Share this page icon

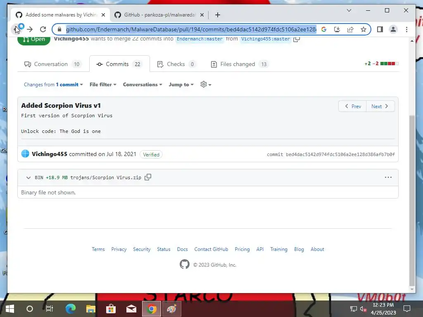[350, 29]
